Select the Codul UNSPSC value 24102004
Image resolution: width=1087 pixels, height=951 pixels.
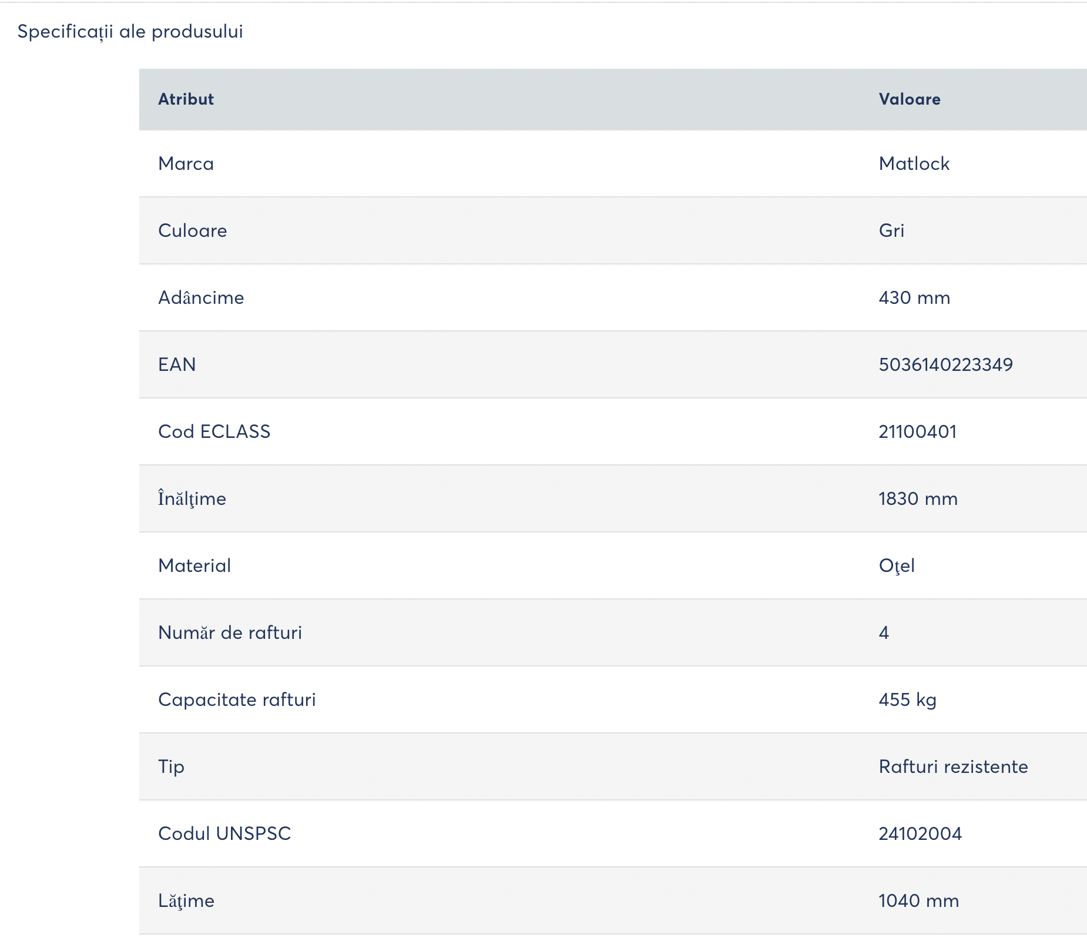click(920, 833)
